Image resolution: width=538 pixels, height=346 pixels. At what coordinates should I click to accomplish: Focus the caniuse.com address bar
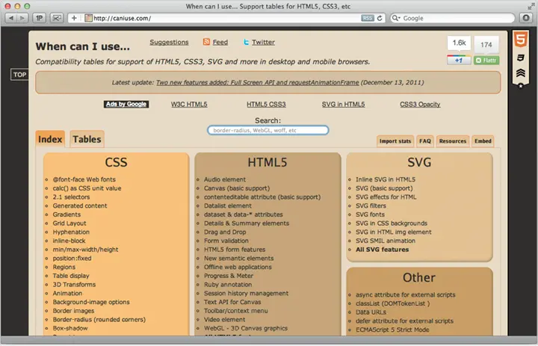tap(226, 18)
